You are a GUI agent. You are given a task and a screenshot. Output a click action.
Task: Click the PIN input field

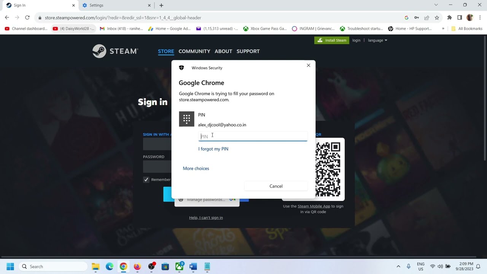(253, 136)
